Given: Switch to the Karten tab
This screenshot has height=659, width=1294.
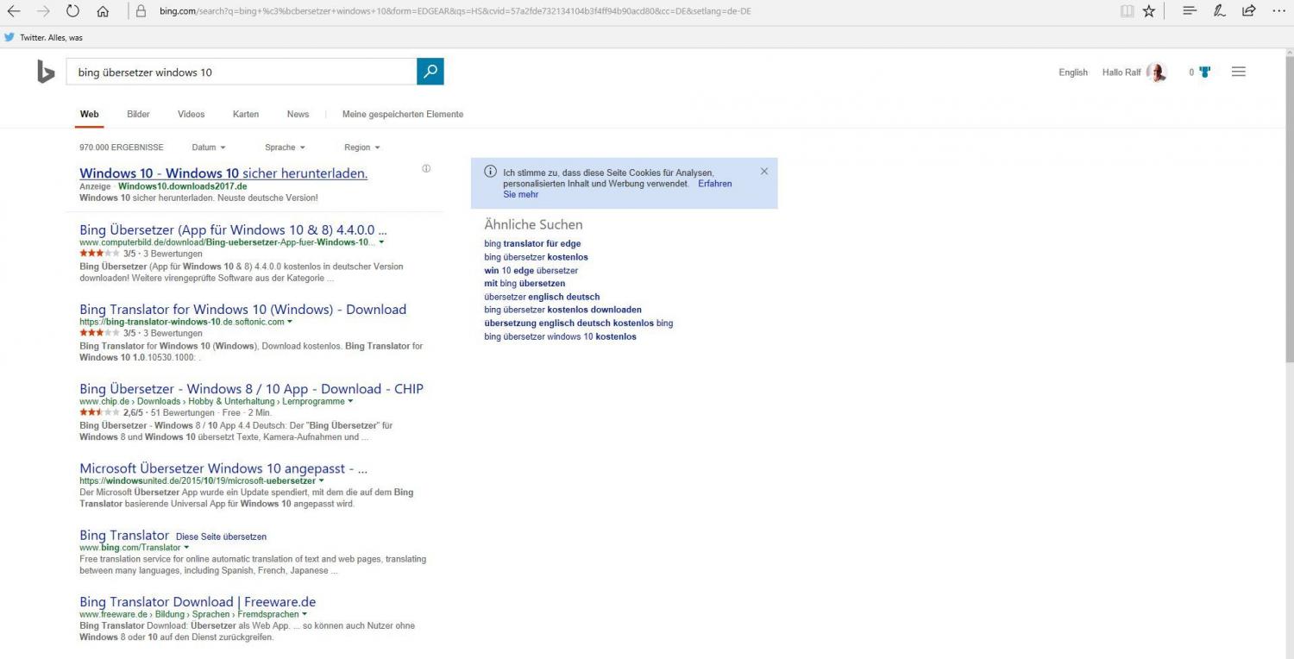Looking at the screenshot, I should pyautogui.click(x=246, y=114).
